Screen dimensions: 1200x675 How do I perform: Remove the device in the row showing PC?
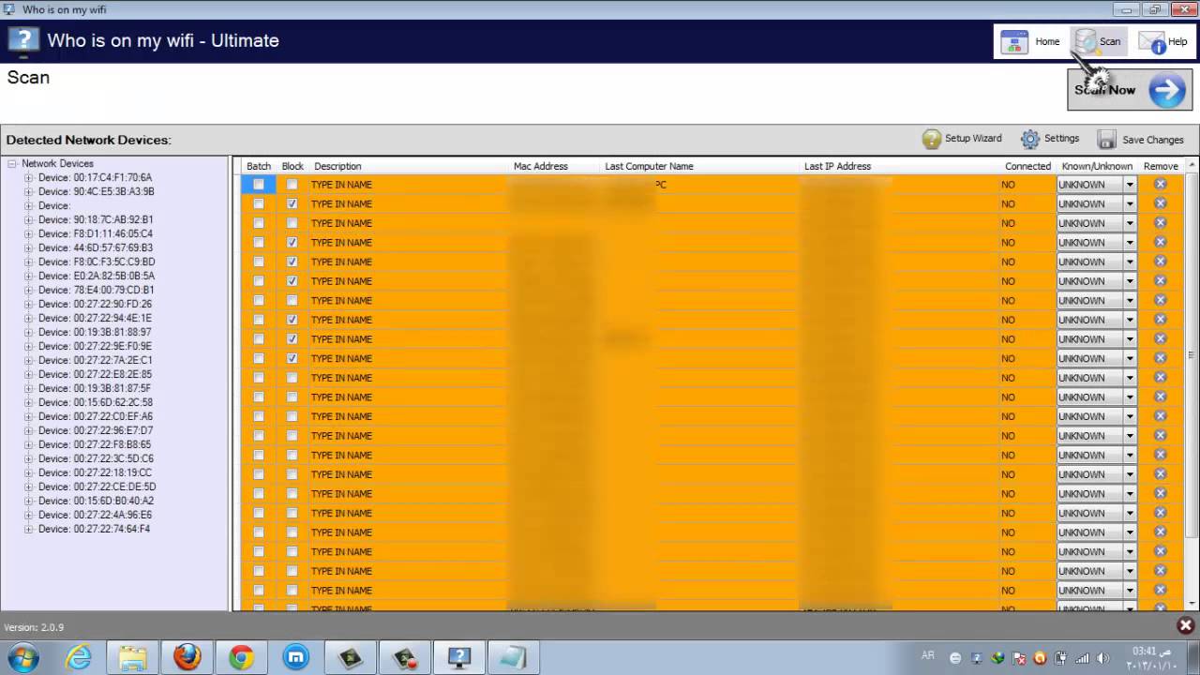point(1160,185)
